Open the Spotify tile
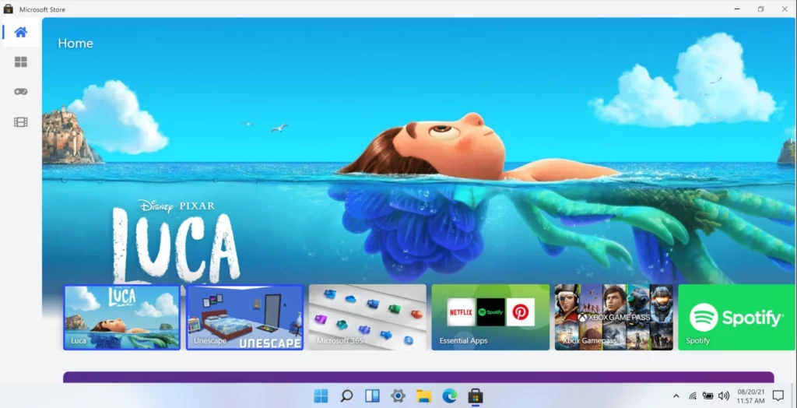Viewport: 797px width, 408px height. (737, 318)
